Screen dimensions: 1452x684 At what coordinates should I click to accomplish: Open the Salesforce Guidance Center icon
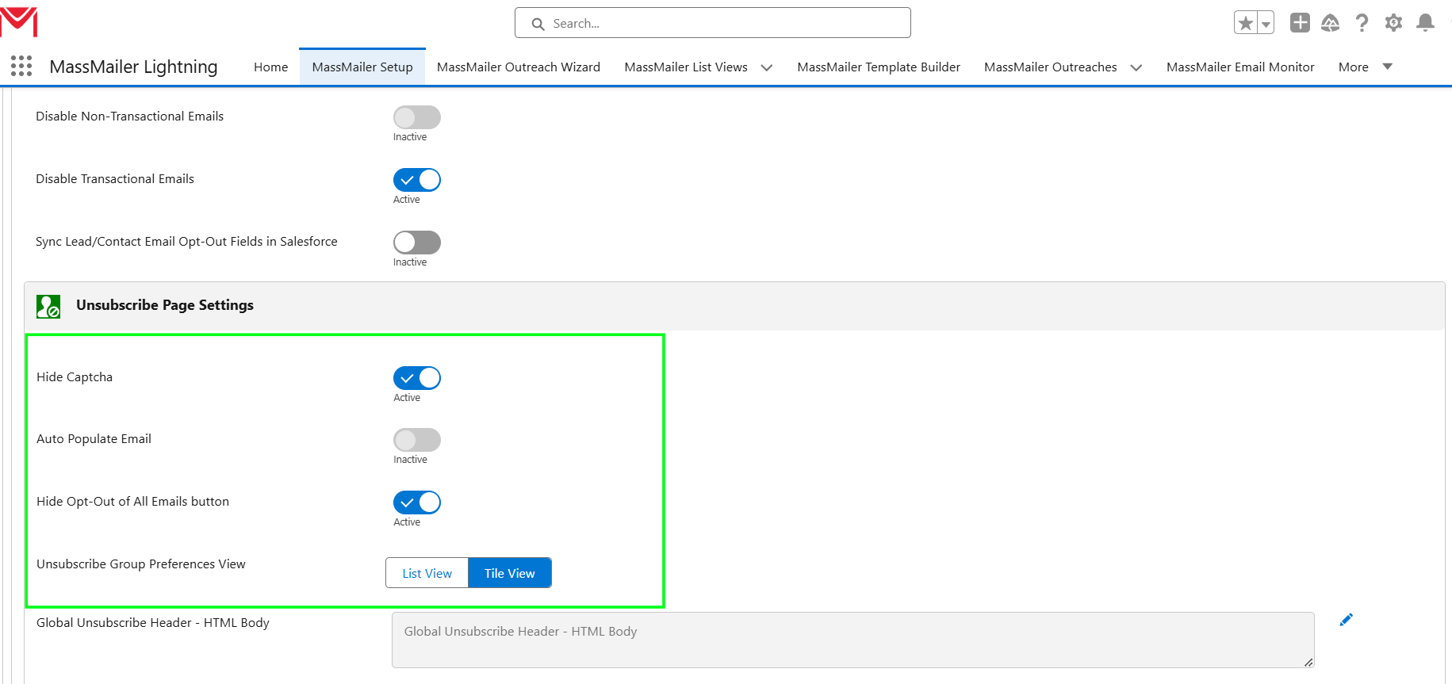(x=1331, y=23)
